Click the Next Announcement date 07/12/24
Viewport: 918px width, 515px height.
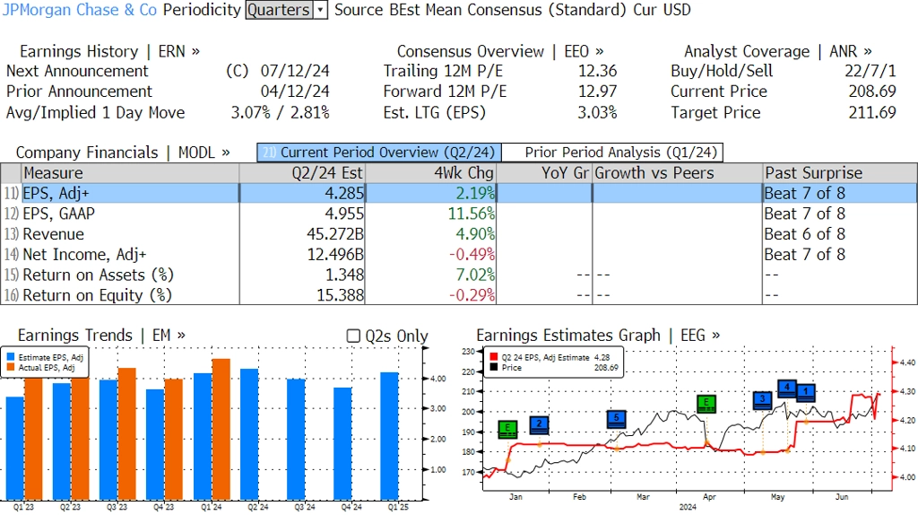pos(295,72)
